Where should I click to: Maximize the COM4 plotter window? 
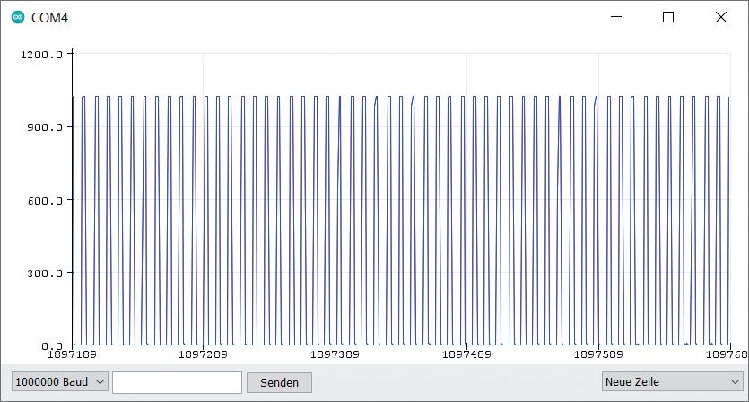[x=668, y=17]
